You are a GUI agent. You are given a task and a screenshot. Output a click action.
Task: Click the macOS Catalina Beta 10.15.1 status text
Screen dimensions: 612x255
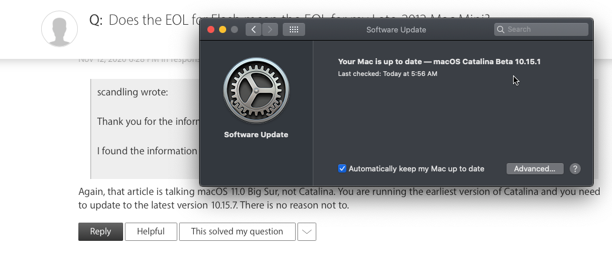coord(439,61)
